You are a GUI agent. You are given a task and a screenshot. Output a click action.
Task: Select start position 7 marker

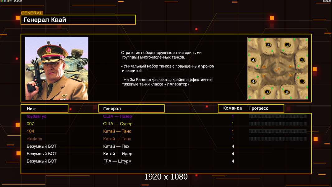267,92
